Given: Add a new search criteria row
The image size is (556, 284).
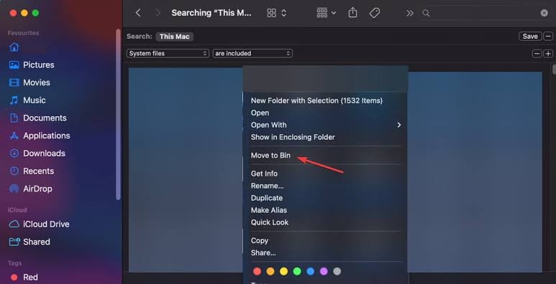Looking at the screenshot, I should tap(548, 54).
